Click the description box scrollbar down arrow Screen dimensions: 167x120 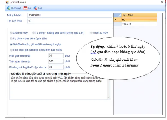(108, 97)
